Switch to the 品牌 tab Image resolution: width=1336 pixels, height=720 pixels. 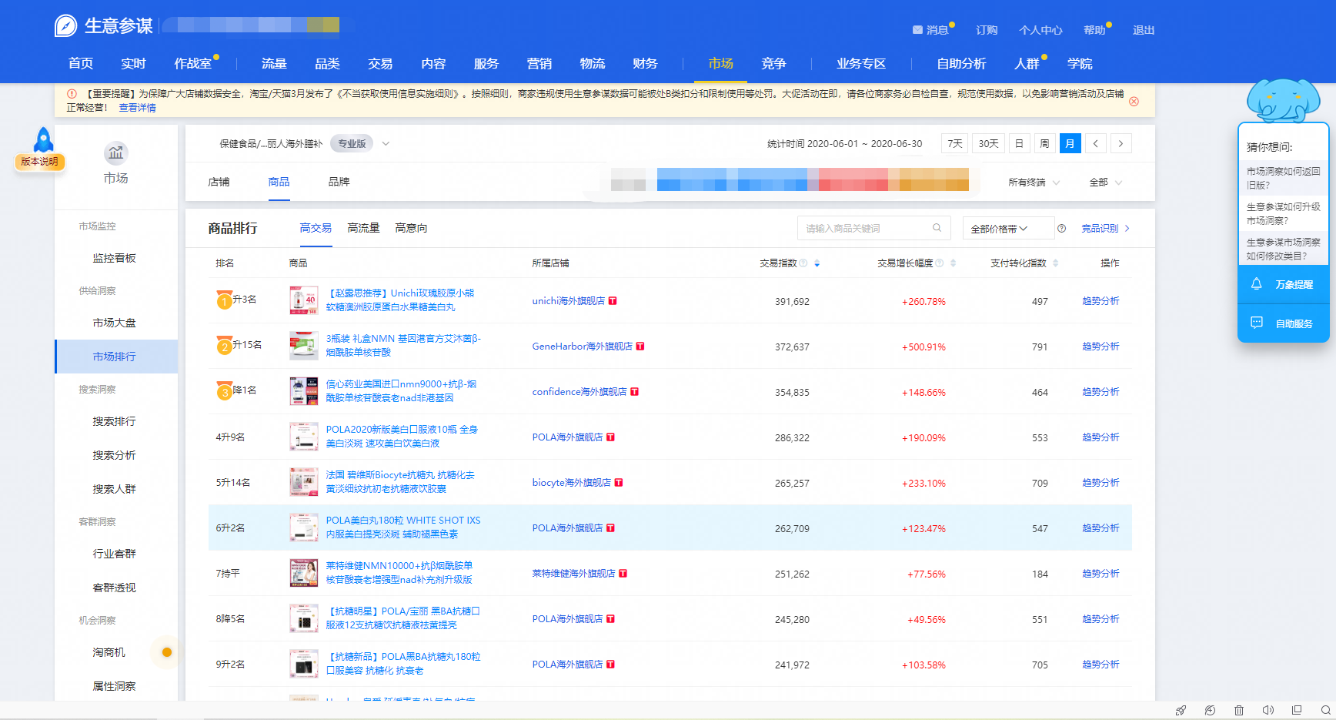[x=339, y=182]
